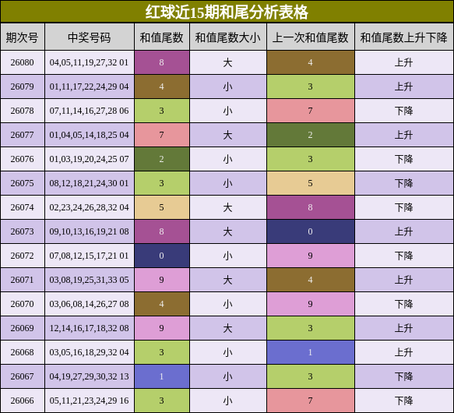The width and height of the screenshot is (454, 413).
Task: Click period number 26074
Action: point(23,207)
